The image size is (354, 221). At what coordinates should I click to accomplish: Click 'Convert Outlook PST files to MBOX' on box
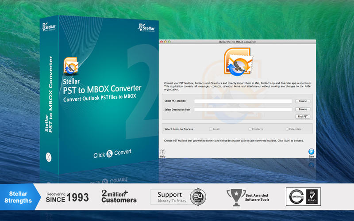tap(100, 98)
